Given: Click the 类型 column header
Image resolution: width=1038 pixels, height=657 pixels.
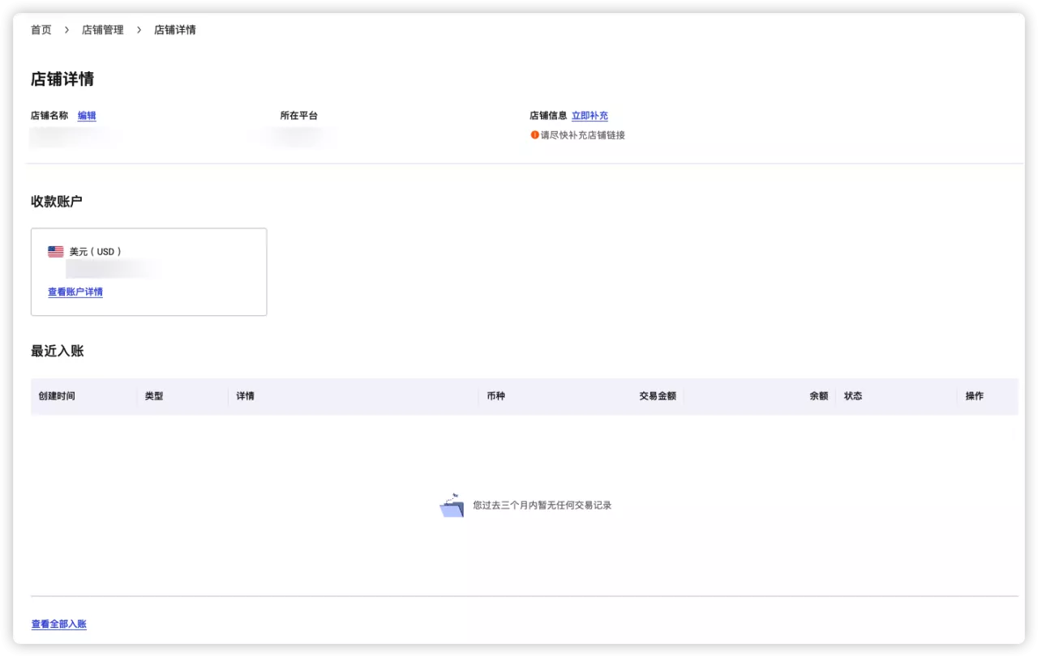Looking at the screenshot, I should click(154, 396).
